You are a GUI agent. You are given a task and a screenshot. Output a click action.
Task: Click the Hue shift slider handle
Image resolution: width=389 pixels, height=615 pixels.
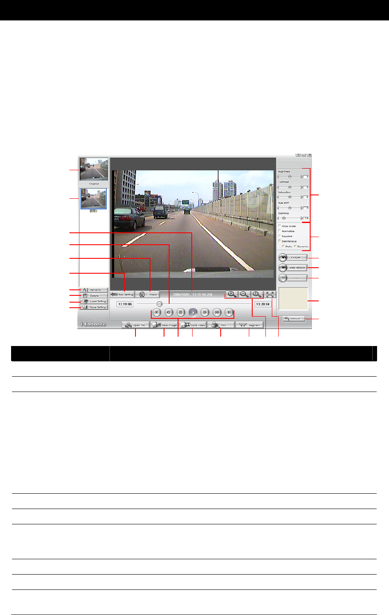coord(290,208)
